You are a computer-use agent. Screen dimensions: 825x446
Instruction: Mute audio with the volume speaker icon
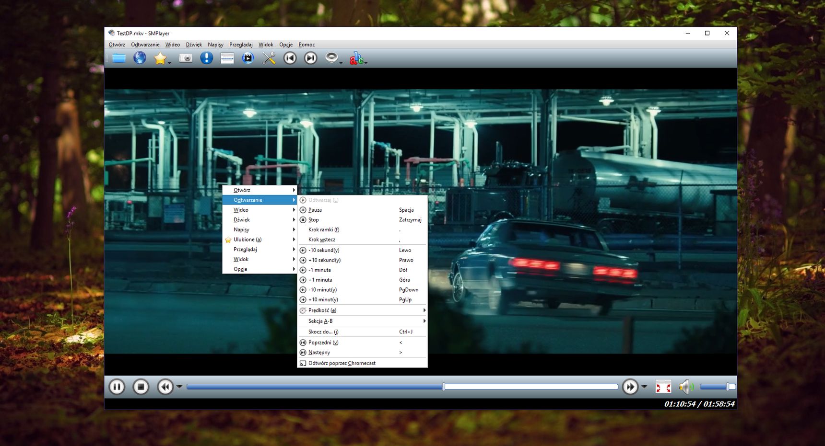tap(686, 387)
